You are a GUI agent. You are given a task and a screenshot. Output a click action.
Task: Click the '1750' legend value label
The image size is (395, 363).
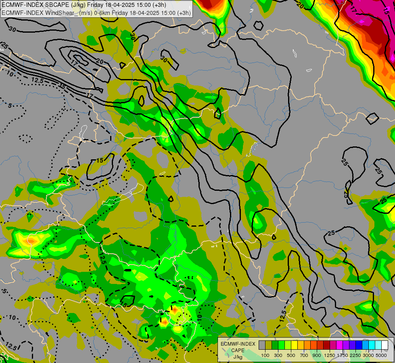tap(343, 355)
